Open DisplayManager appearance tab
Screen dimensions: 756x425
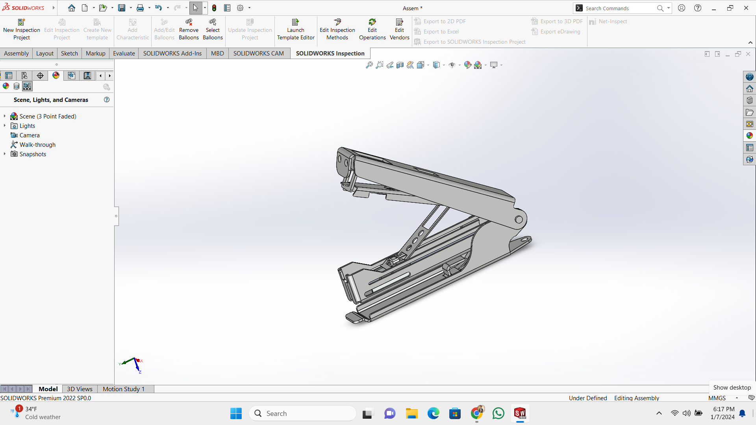[56, 76]
